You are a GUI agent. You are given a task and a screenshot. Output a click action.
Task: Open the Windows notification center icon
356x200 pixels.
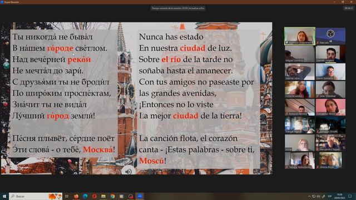[x=350, y=196]
